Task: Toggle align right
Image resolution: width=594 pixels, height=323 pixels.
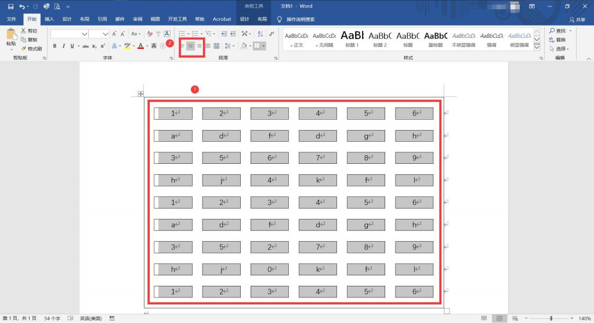Action: 200,46
